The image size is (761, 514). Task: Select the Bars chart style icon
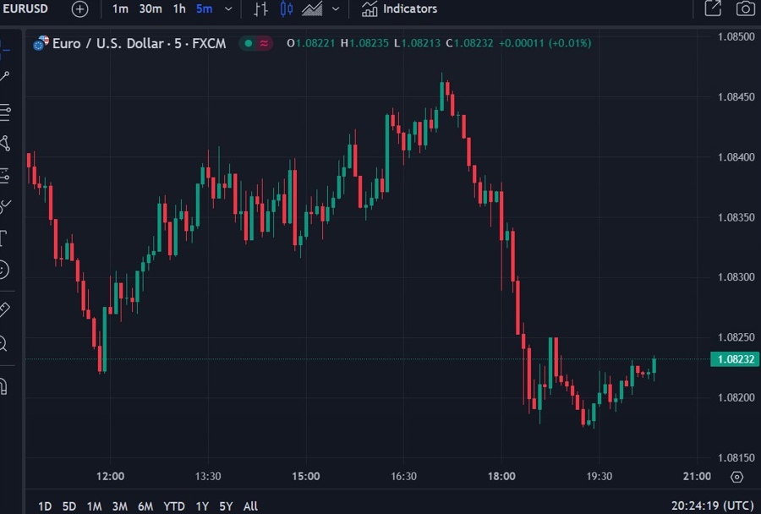pyautogui.click(x=261, y=8)
